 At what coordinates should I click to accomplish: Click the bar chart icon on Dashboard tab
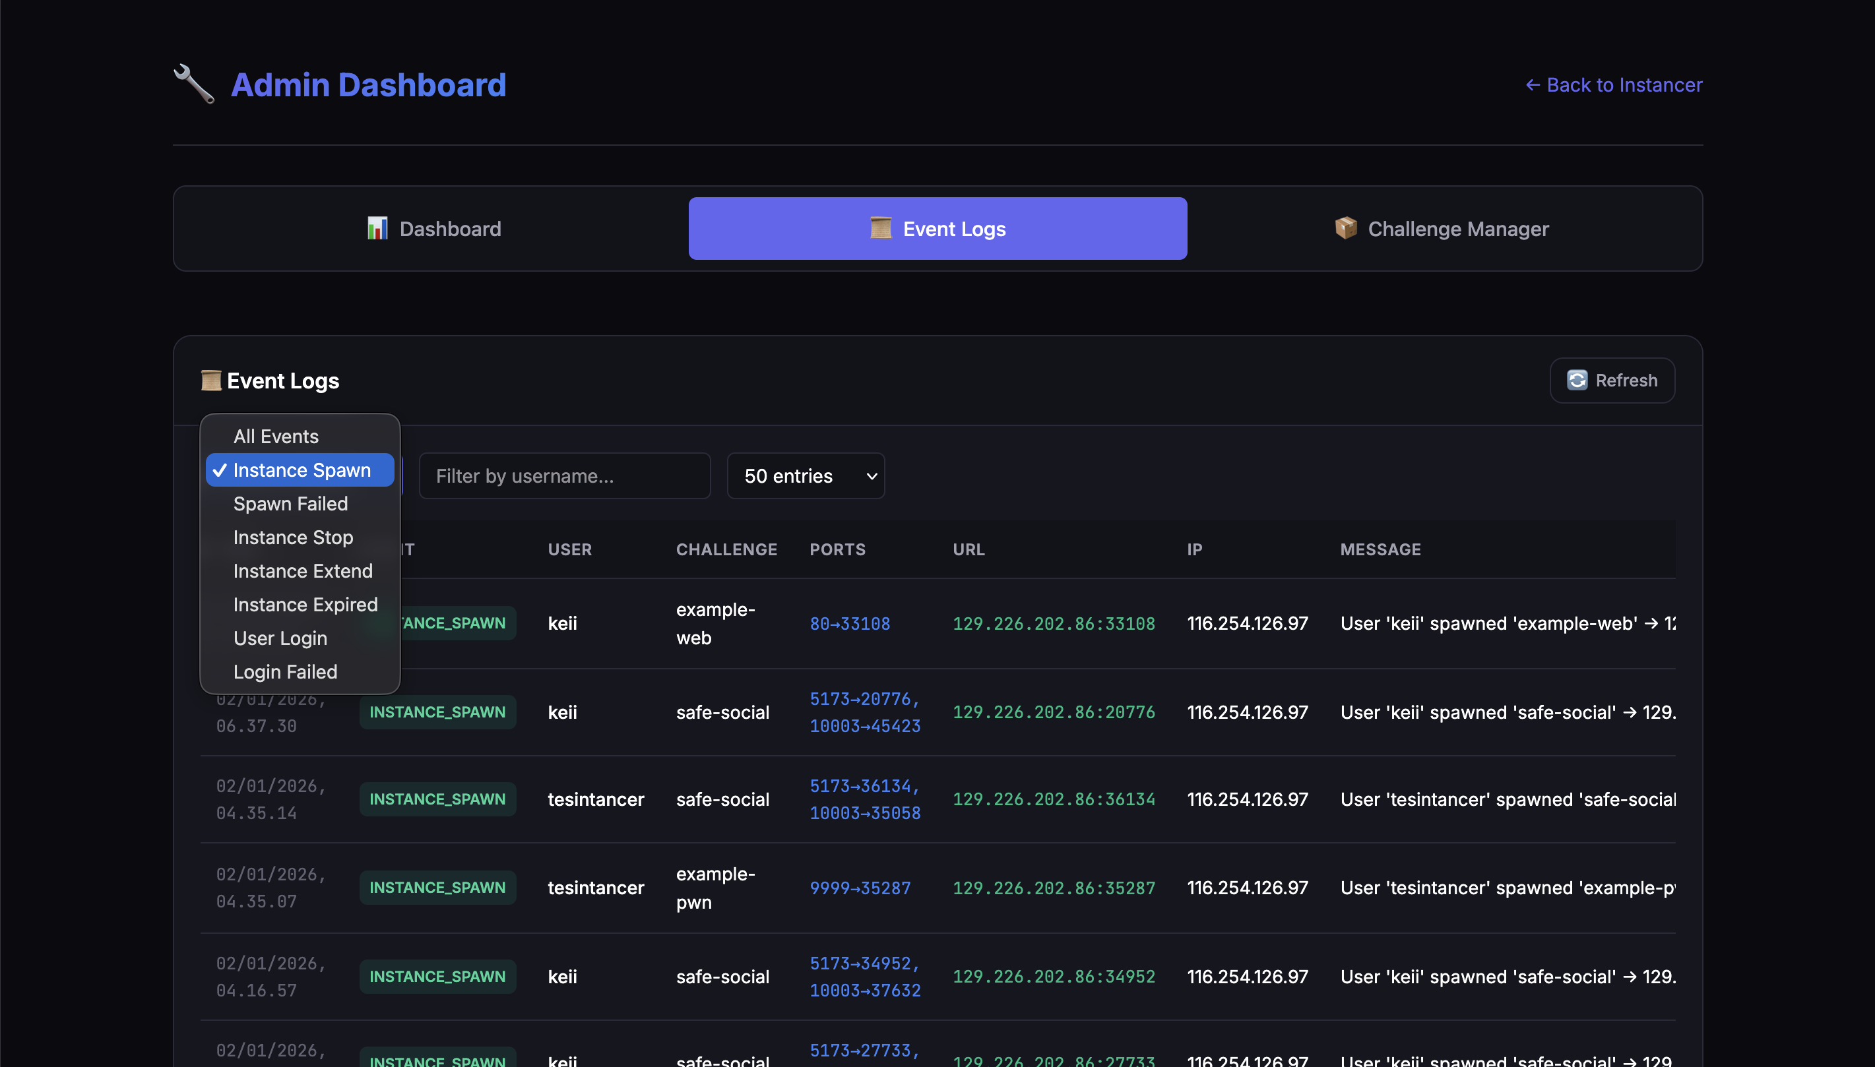point(377,229)
